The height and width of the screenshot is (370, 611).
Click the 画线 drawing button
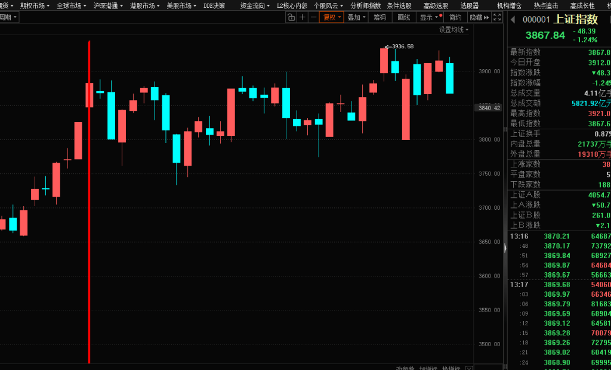(x=404, y=17)
